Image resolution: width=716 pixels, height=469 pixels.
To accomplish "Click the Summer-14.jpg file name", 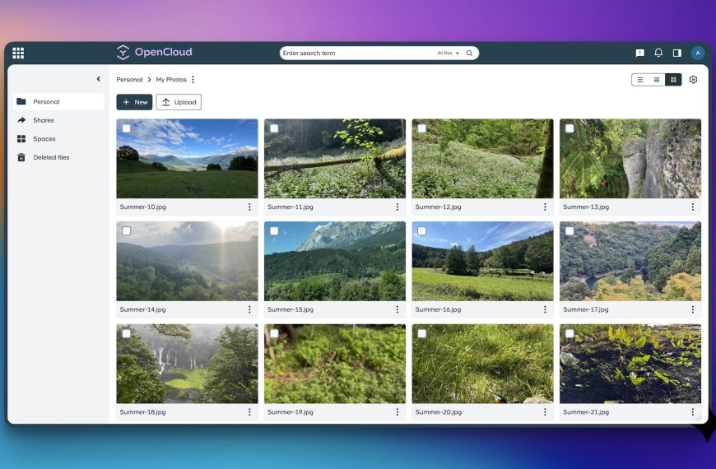I will click(x=143, y=309).
